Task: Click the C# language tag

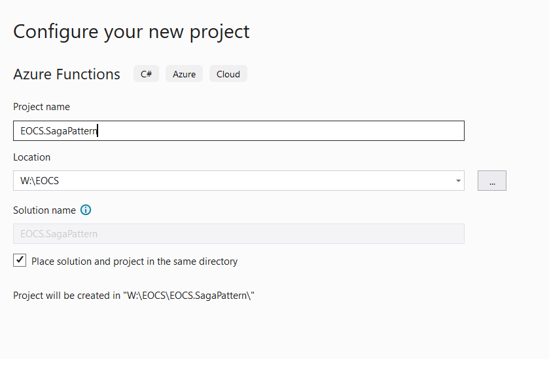Action: [146, 73]
